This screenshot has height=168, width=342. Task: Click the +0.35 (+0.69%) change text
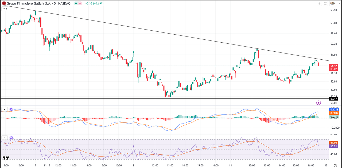[x=94, y=3]
